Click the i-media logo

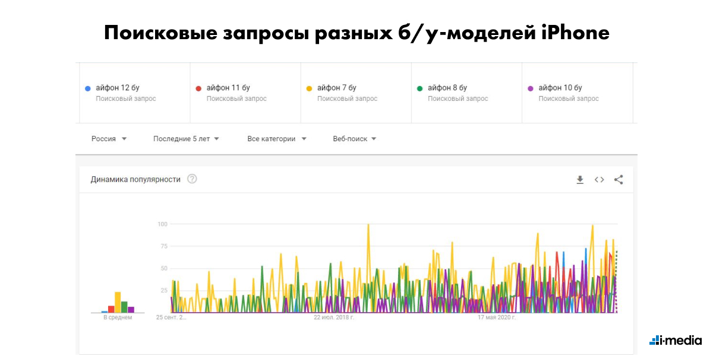tap(676, 341)
